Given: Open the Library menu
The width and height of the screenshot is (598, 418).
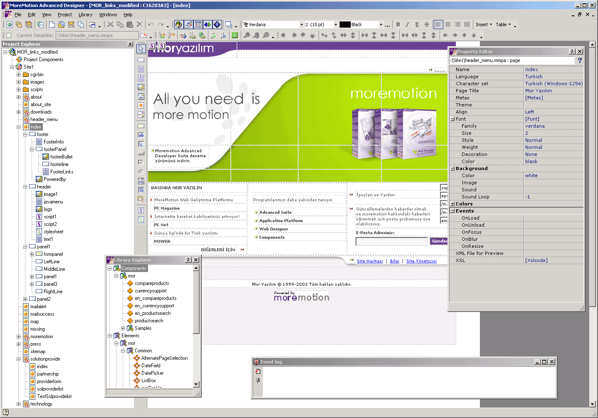Looking at the screenshot, I should [x=85, y=14].
